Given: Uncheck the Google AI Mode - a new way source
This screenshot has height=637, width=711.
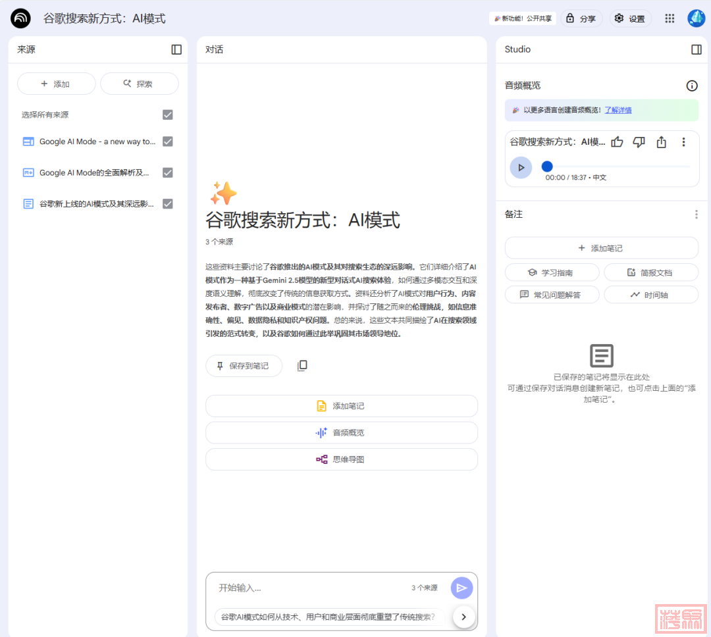Looking at the screenshot, I should pos(168,141).
